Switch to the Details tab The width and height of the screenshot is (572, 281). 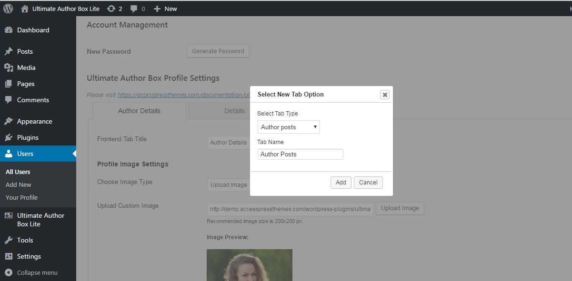[220, 111]
